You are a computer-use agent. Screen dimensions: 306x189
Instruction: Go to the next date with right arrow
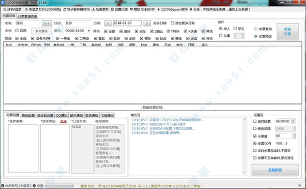[147, 23]
